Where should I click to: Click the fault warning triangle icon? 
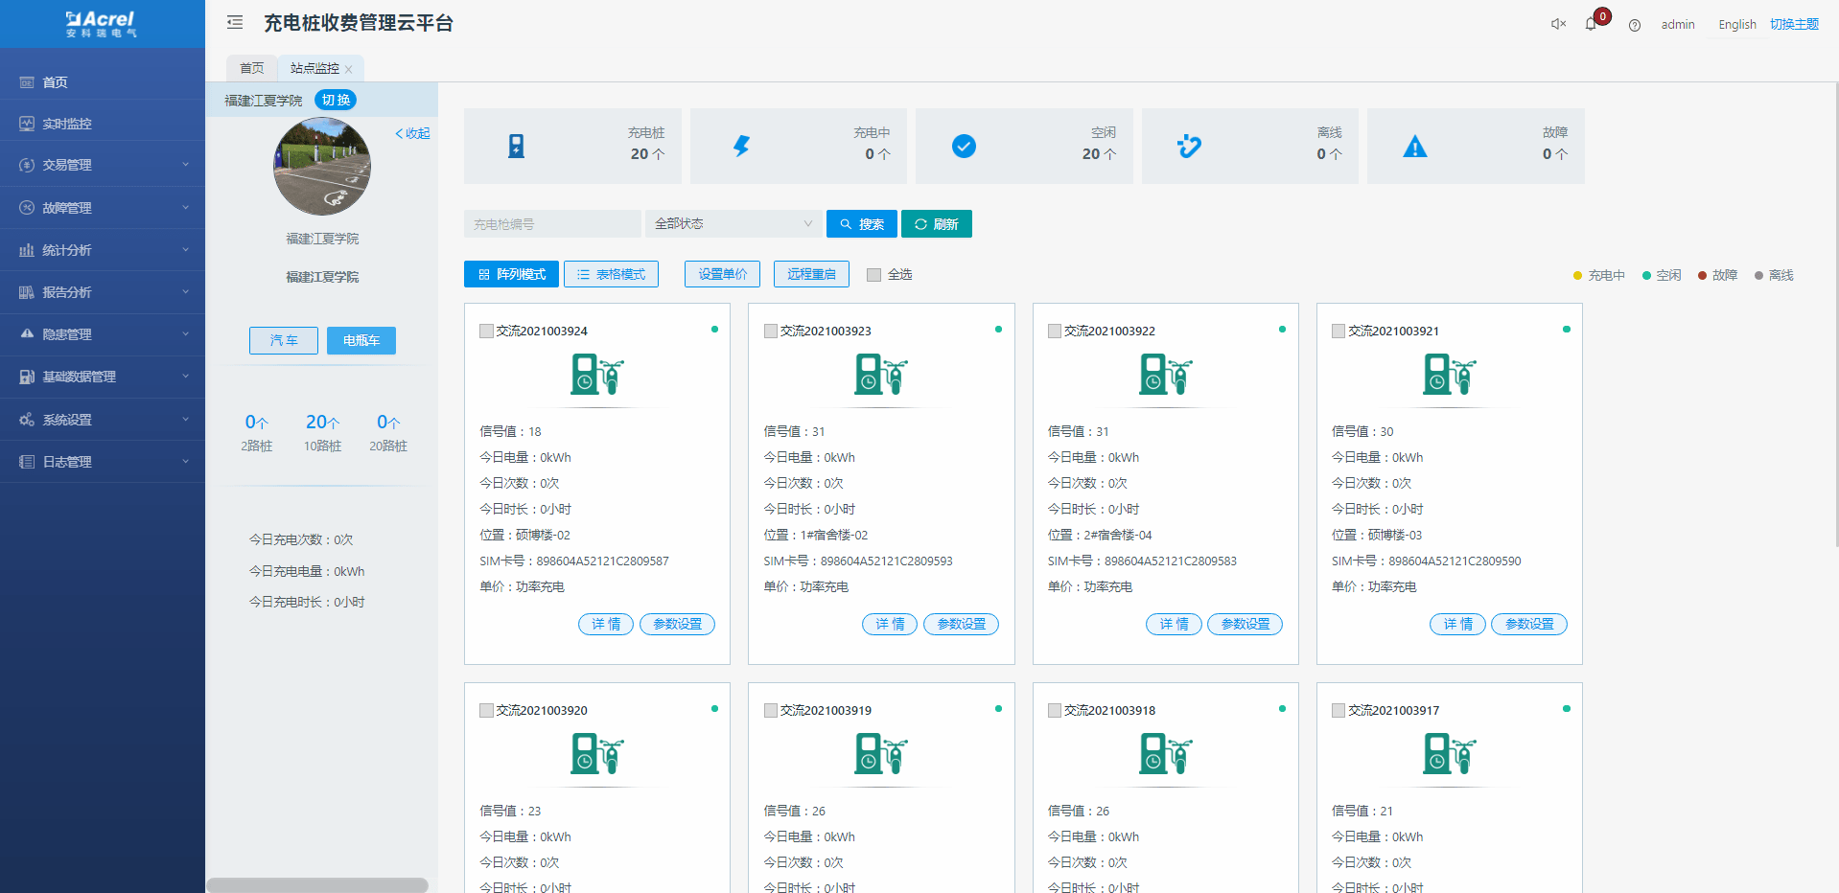pyautogui.click(x=1414, y=147)
